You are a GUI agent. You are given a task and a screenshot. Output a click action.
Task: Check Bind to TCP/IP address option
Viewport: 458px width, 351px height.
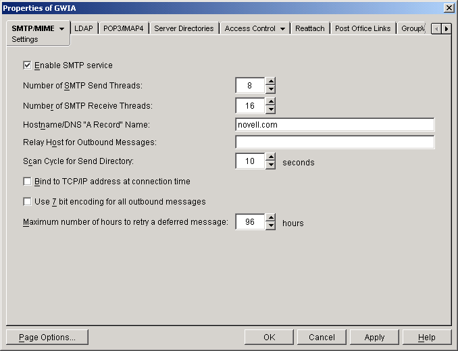pyautogui.click(x=27, y=182)
